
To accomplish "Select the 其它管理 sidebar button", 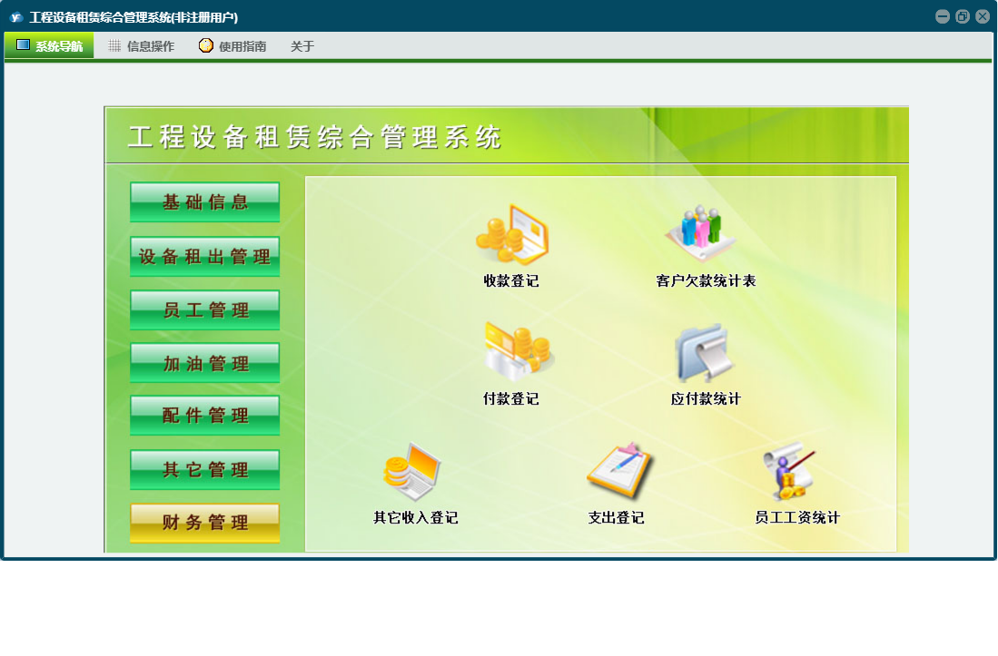I will pyautogui.click(x=205, y=469).
